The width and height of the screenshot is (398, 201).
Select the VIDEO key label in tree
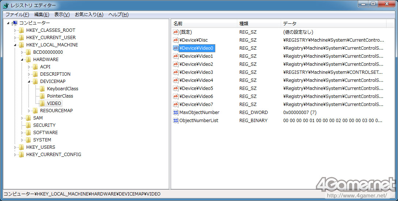tap(54, 103)
